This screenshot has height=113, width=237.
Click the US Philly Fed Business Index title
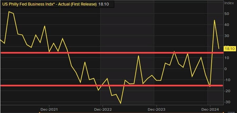(49, 4)
